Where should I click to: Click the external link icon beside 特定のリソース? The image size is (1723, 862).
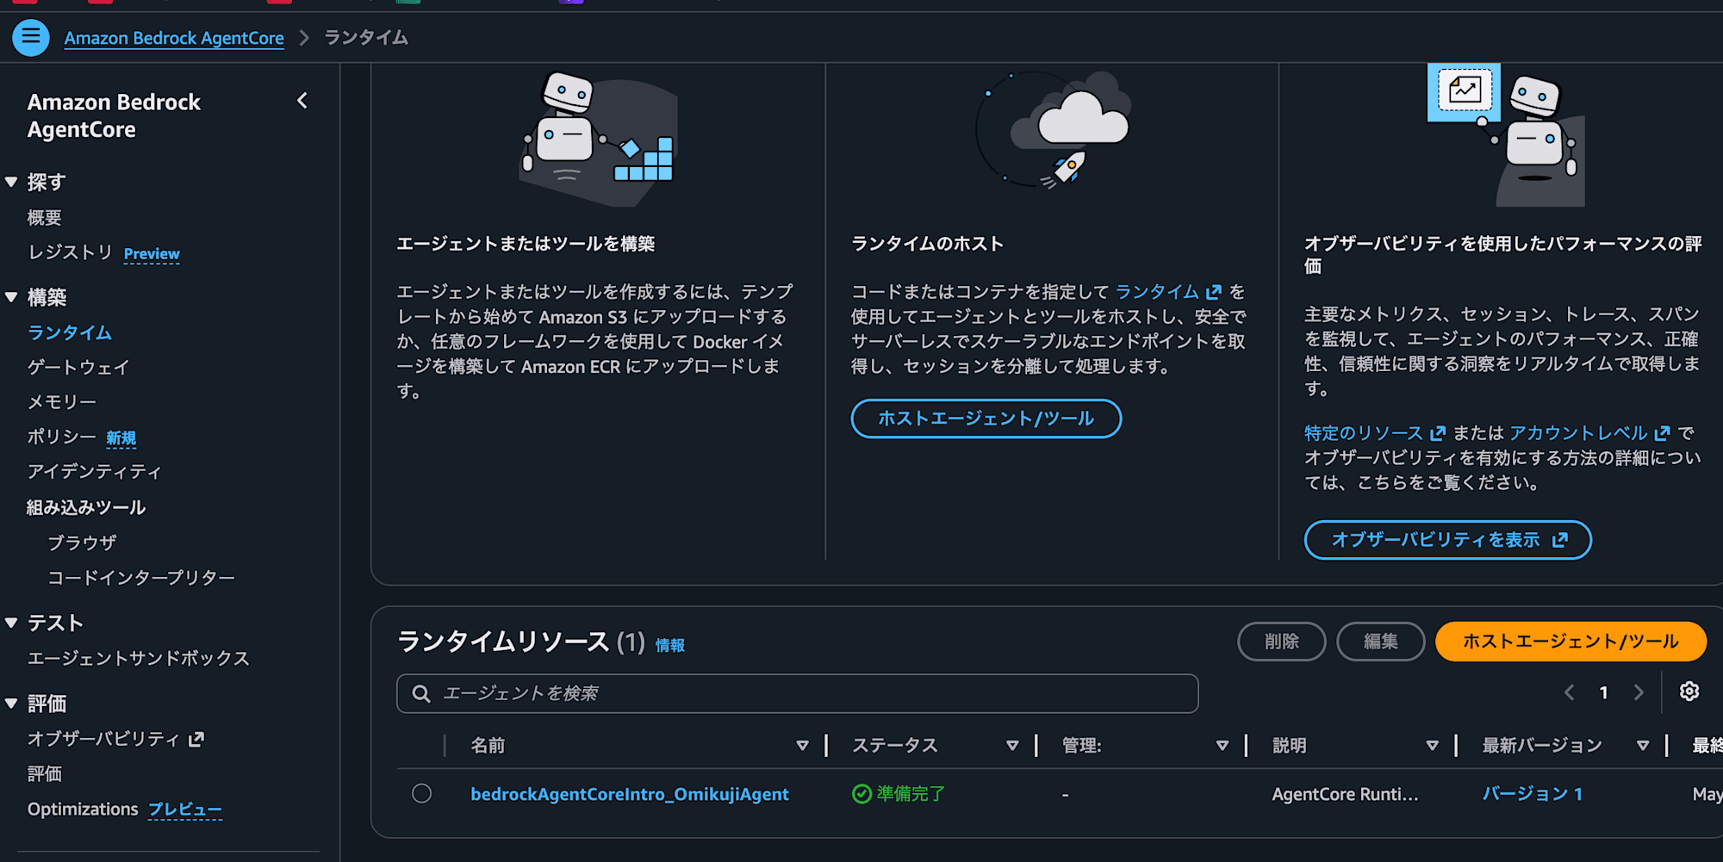click(x=1438, y=433)
